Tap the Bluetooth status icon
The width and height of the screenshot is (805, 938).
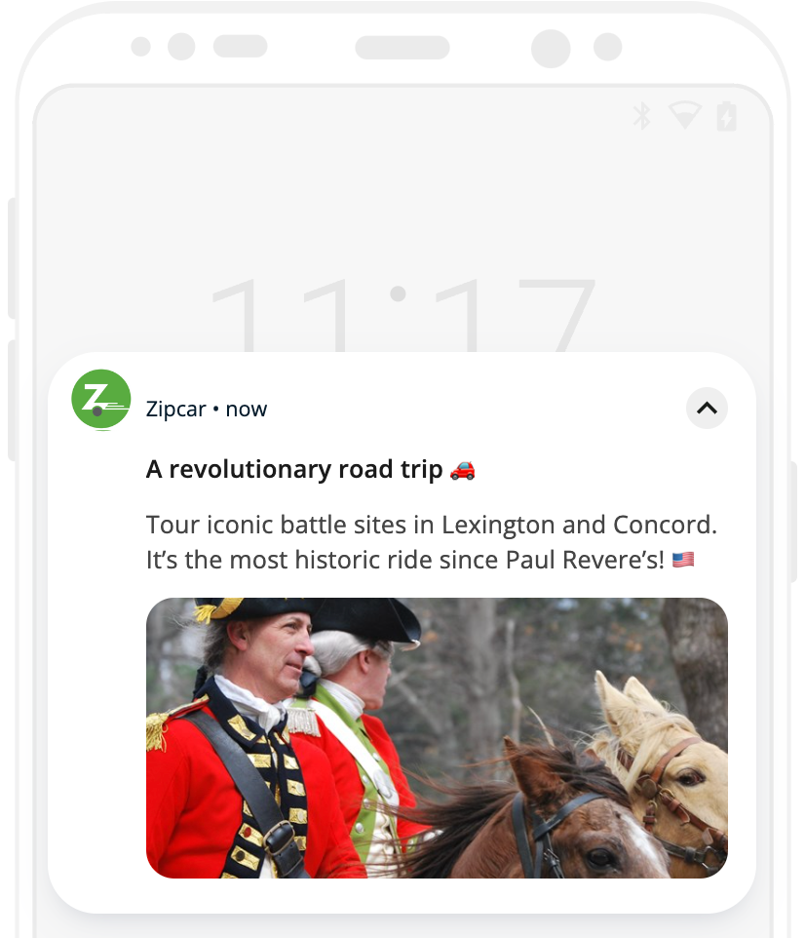click(641, 116)
